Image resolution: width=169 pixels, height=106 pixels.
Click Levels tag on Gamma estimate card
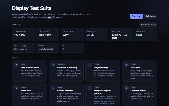point(60,87)
